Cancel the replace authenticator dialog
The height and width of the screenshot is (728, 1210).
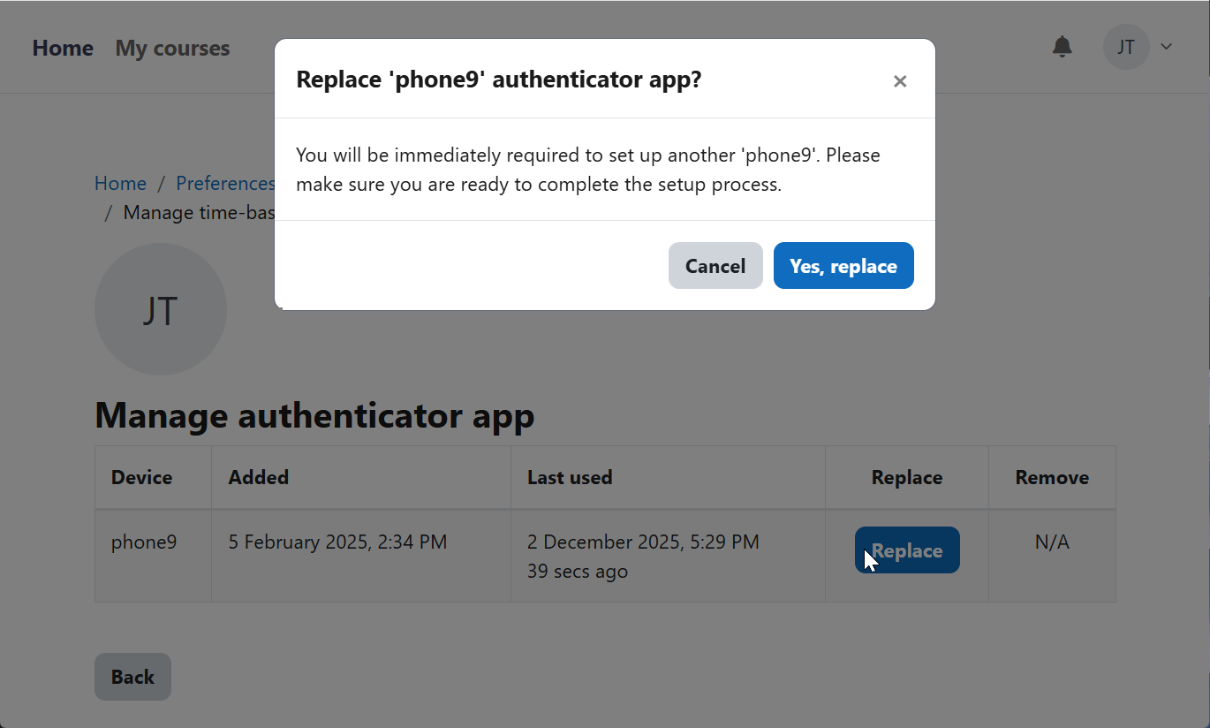[715, 266]
